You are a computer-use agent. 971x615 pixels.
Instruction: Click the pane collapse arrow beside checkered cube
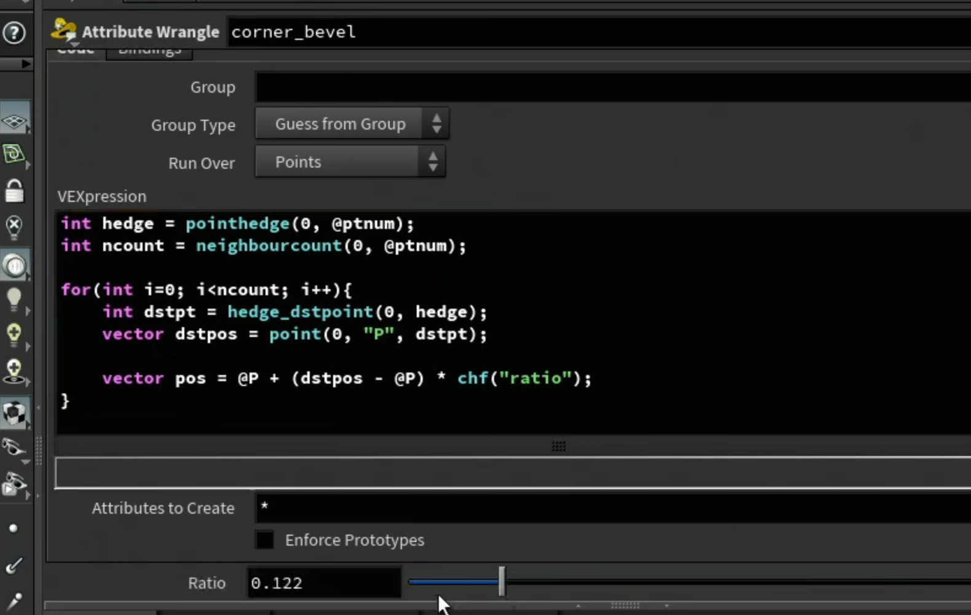pos(37,408)
